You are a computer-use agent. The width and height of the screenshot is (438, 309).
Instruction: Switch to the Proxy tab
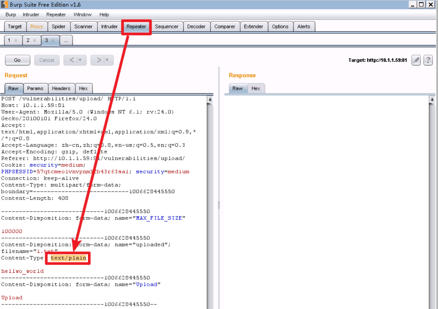pos(37,26)
